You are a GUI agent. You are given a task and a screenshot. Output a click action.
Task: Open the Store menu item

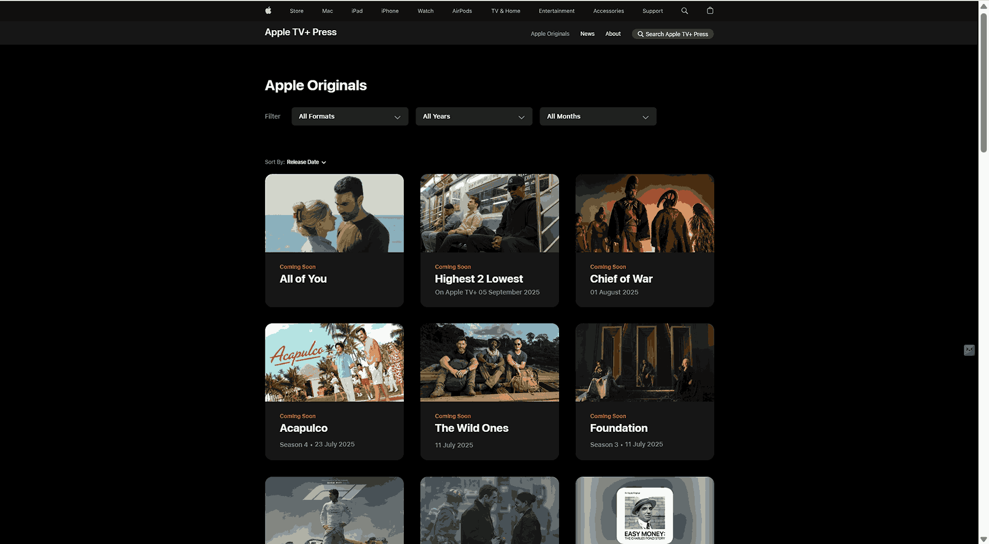click(297, 11)
